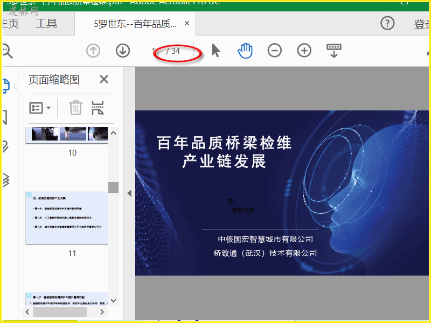Choose the arrow selection tool
Screen dimensions: 431x323
(x=216, y=51)
